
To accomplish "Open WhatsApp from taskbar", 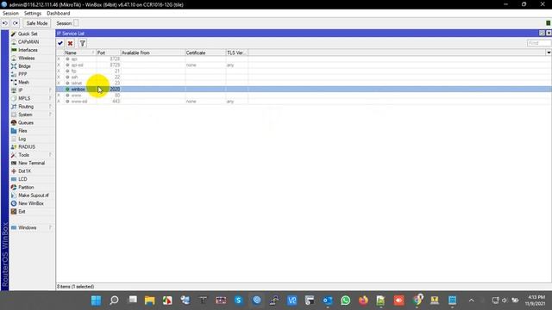I will coord(345,301).
